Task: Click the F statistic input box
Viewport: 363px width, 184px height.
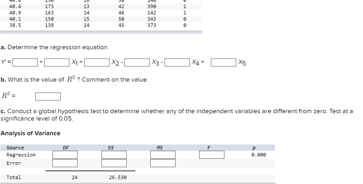Action: coord(212,155)
